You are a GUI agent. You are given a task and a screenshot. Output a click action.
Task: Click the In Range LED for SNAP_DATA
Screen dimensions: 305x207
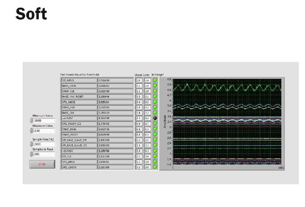click(x=155, y=129)
